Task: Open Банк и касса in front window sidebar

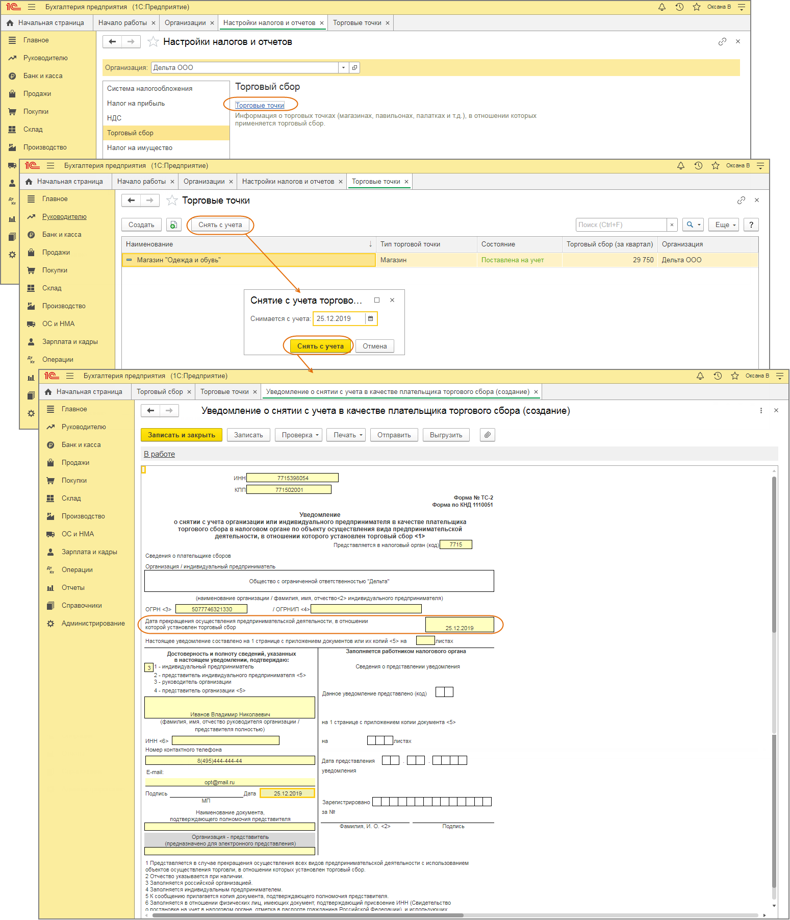Action: [81, 444]
